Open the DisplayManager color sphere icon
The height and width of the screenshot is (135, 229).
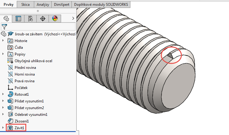pos(55,19)
